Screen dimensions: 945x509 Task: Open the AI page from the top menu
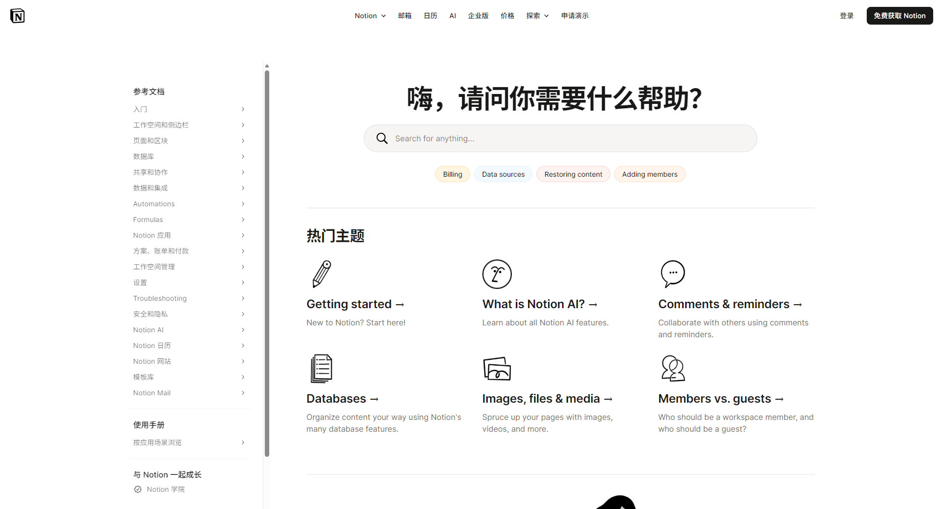(x=452, y=15)
